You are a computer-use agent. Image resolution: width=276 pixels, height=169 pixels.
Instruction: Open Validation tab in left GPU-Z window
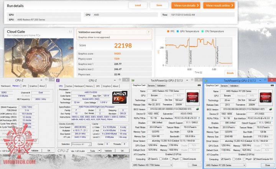(x=161, y=86)
